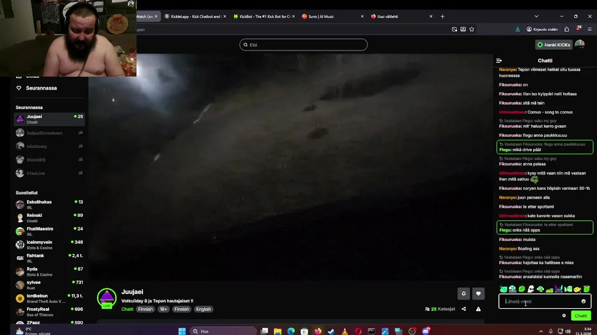Open recommended channel sylvee
The height and width of the screenshot is (335, 597).
coord(49,285)
